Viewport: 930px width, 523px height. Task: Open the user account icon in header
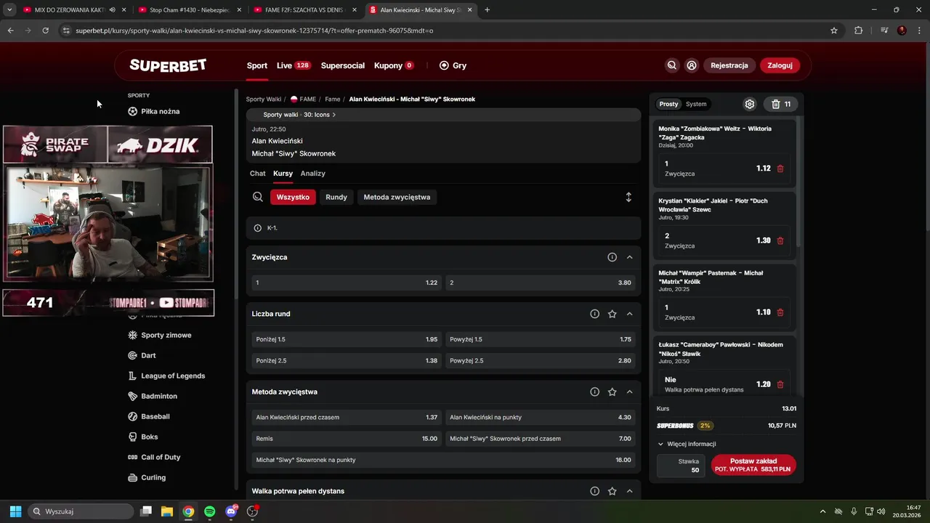[x=692, y=65]
